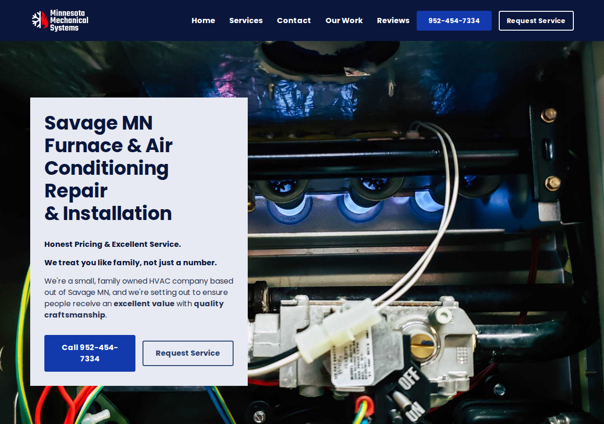
Task: Click the 'small, family owned HVAC company' paragraph
Action: point(139,298)
